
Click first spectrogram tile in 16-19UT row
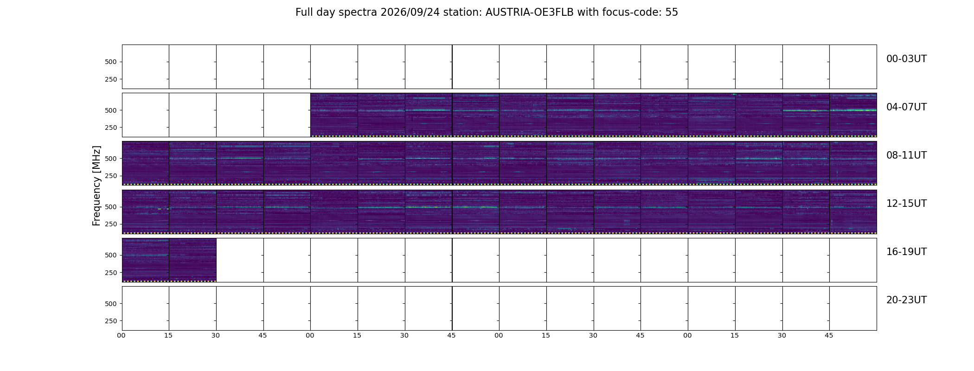tap(145, 260)
